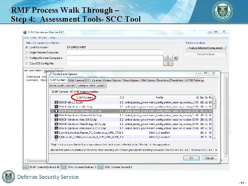Click the SCAP Content Enabled: 48 status text
Viewport: 248px width, 186px height.
(44, 167)
